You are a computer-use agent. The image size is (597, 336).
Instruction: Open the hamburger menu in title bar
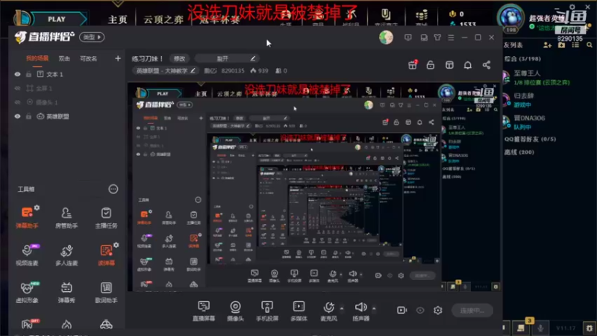(x=451, y=37)
